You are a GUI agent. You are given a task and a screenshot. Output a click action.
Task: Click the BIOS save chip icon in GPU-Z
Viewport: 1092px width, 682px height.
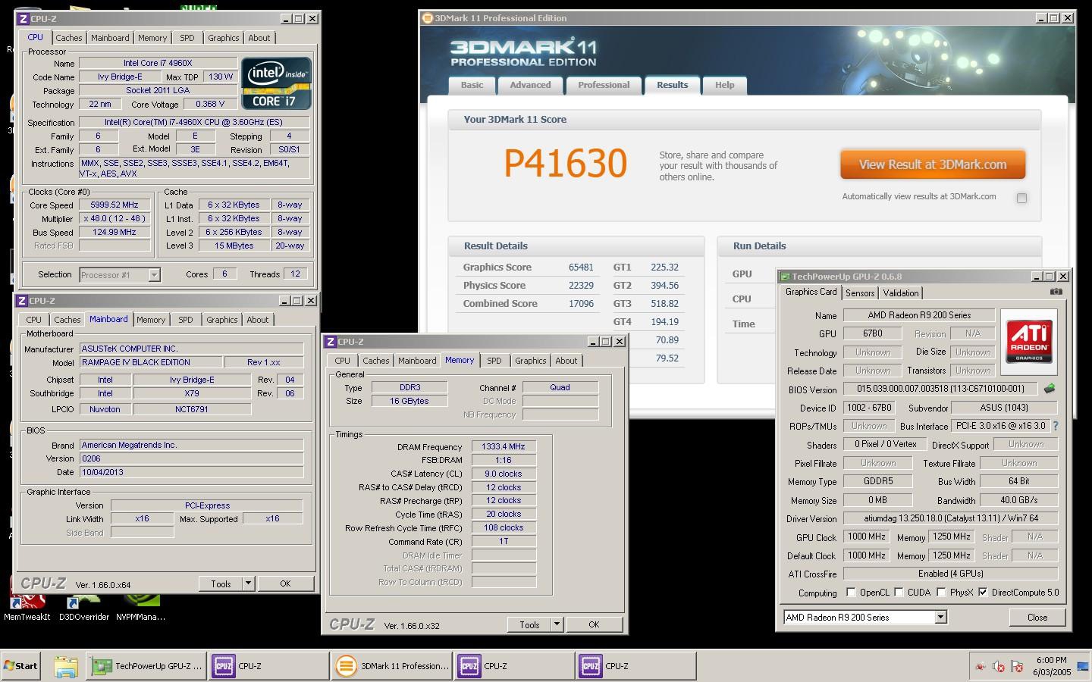click(1050, 389)
